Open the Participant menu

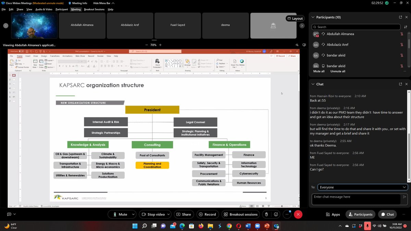coord(62,9)
